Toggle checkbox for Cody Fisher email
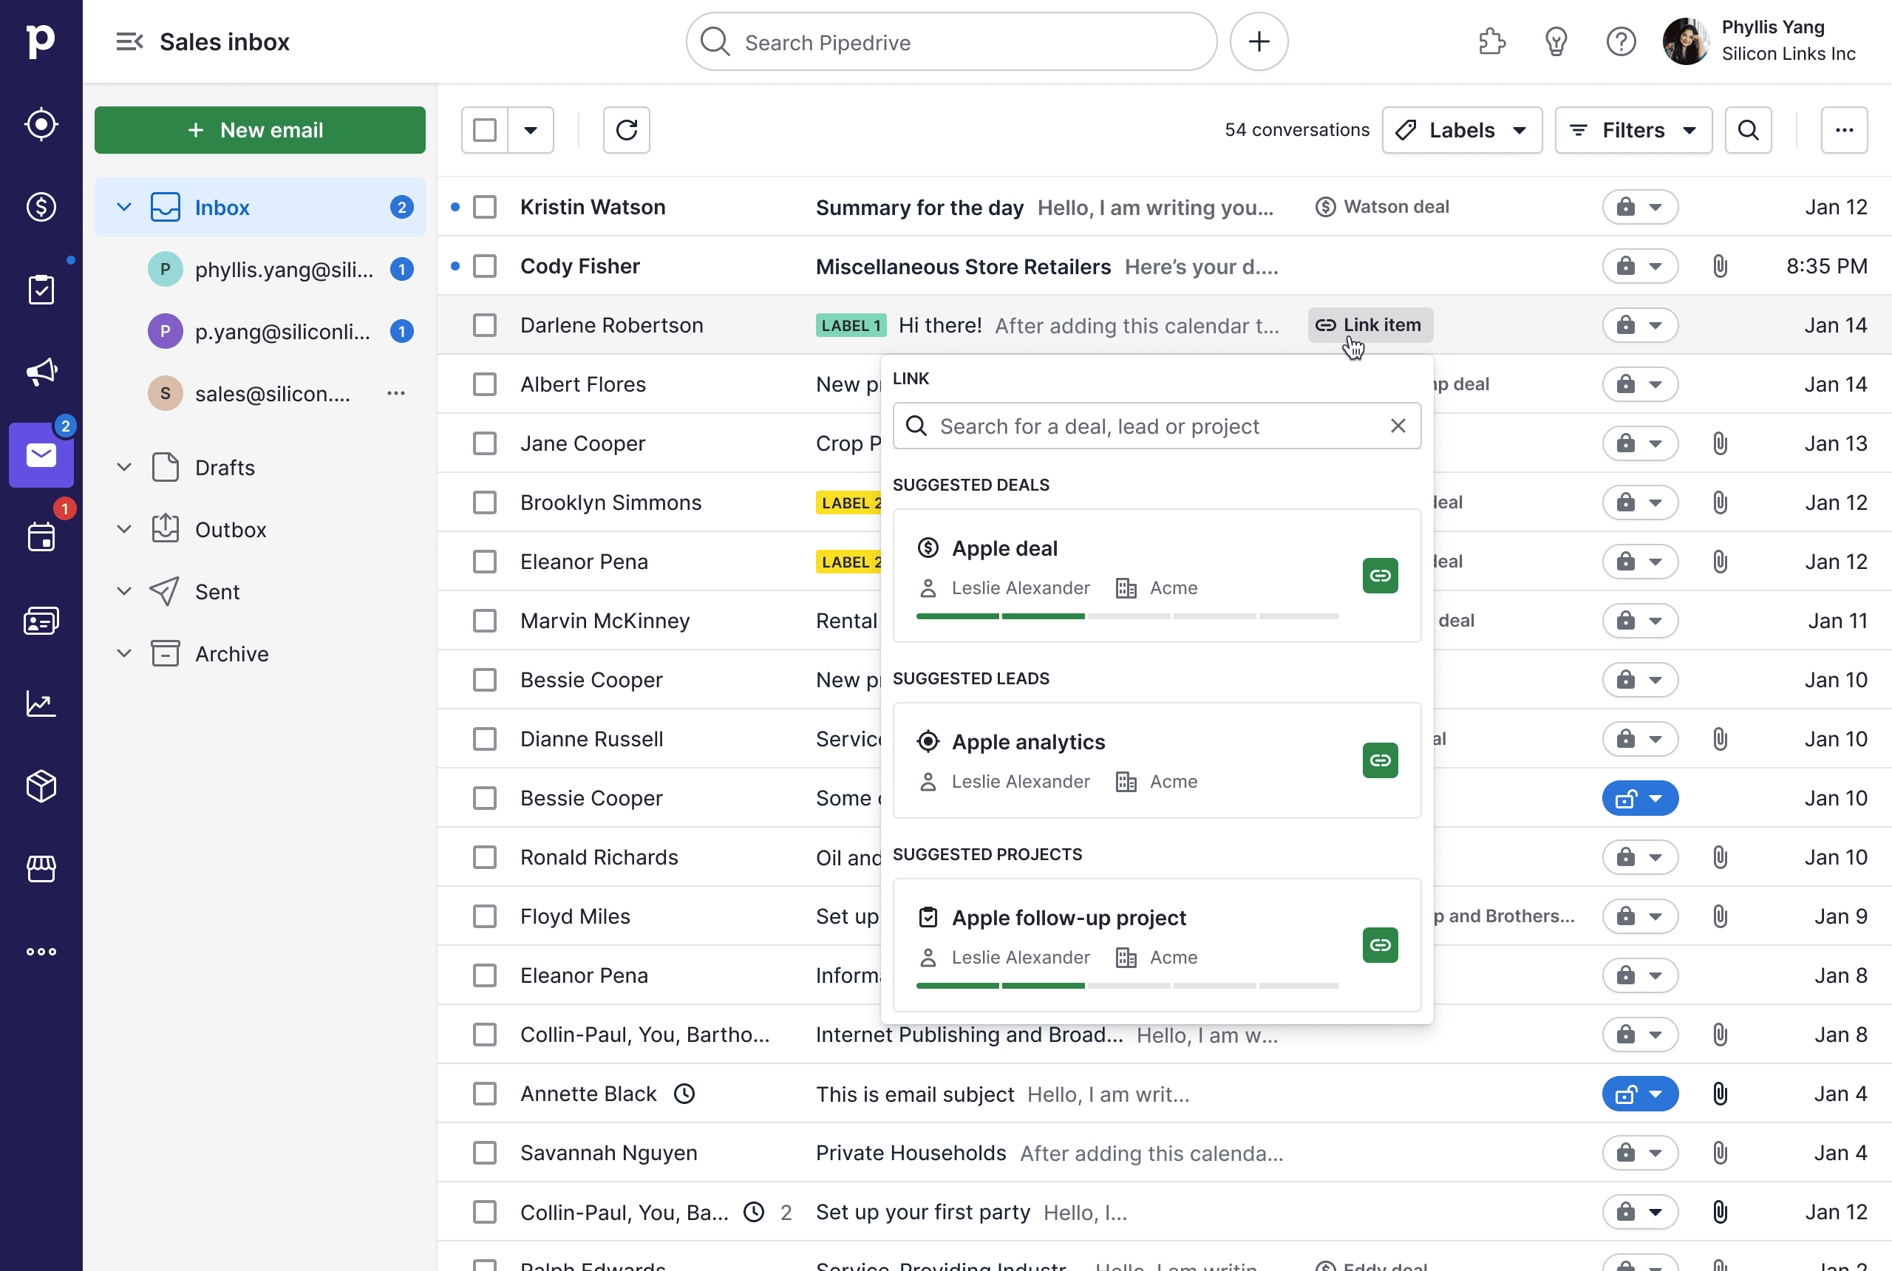 485,265
